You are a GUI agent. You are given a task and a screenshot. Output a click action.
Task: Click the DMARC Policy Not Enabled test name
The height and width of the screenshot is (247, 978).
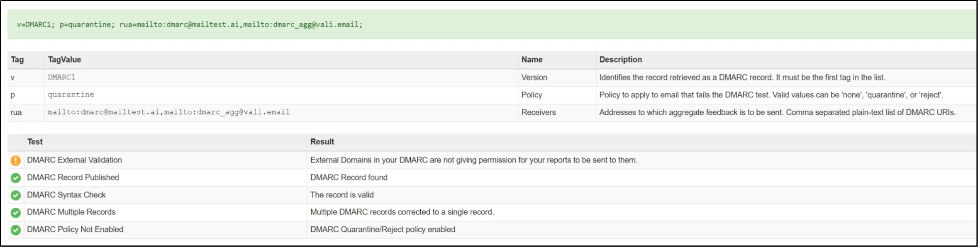click(75, 229)
